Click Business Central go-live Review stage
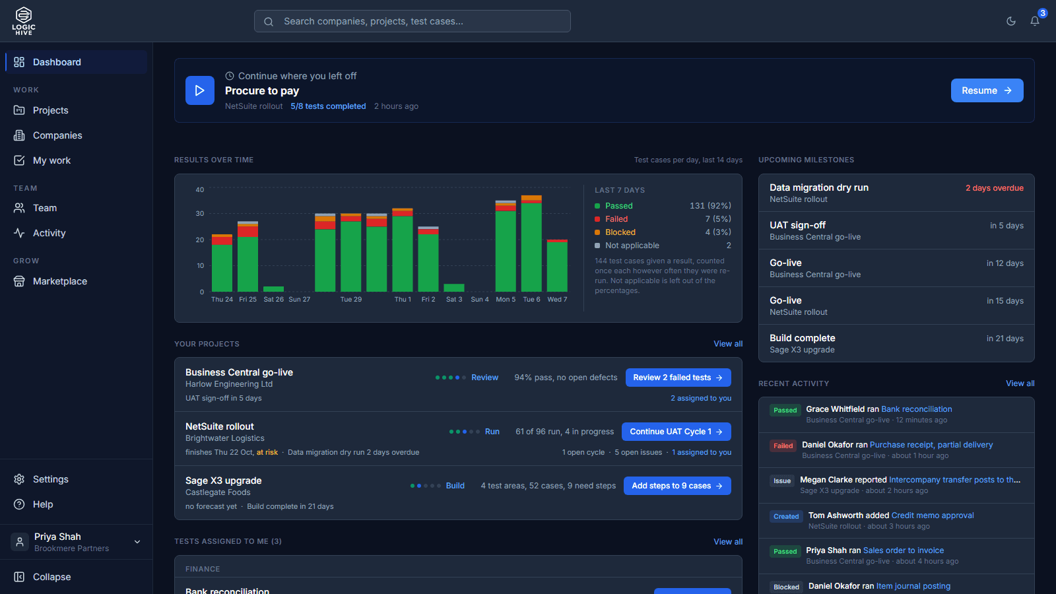The height and width of the screenshot is (594, 1056). [484, 378]
